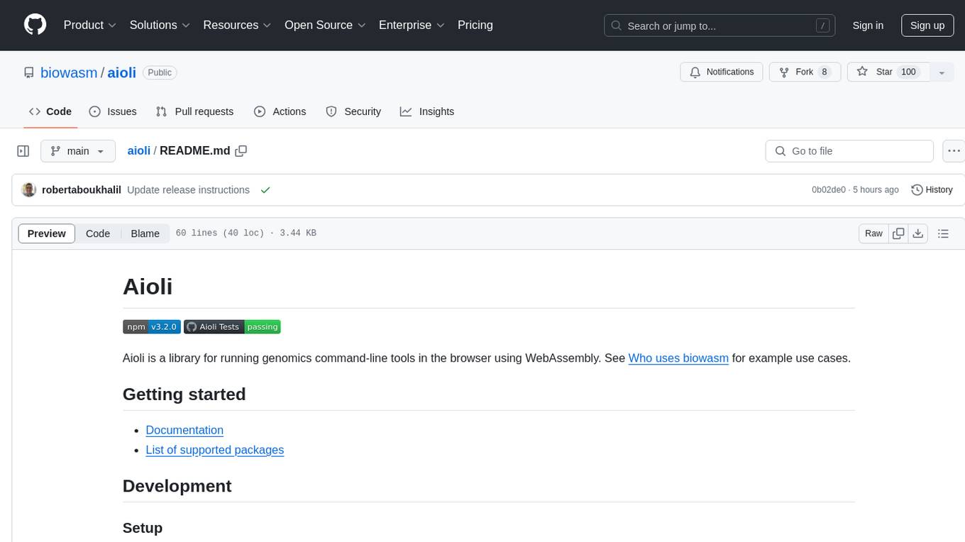Select the Blame view
Image resolution: width=965 pixels, height=542 pixels.
[145, 233]
